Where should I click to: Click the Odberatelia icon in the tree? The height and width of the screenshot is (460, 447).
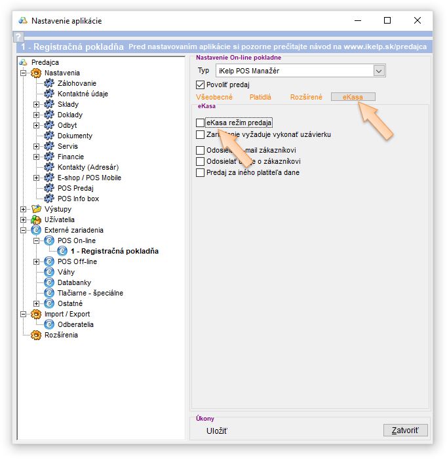click(x=49, y=324)
